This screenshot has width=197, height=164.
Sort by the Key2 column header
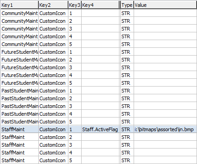[x=53, y=5]
